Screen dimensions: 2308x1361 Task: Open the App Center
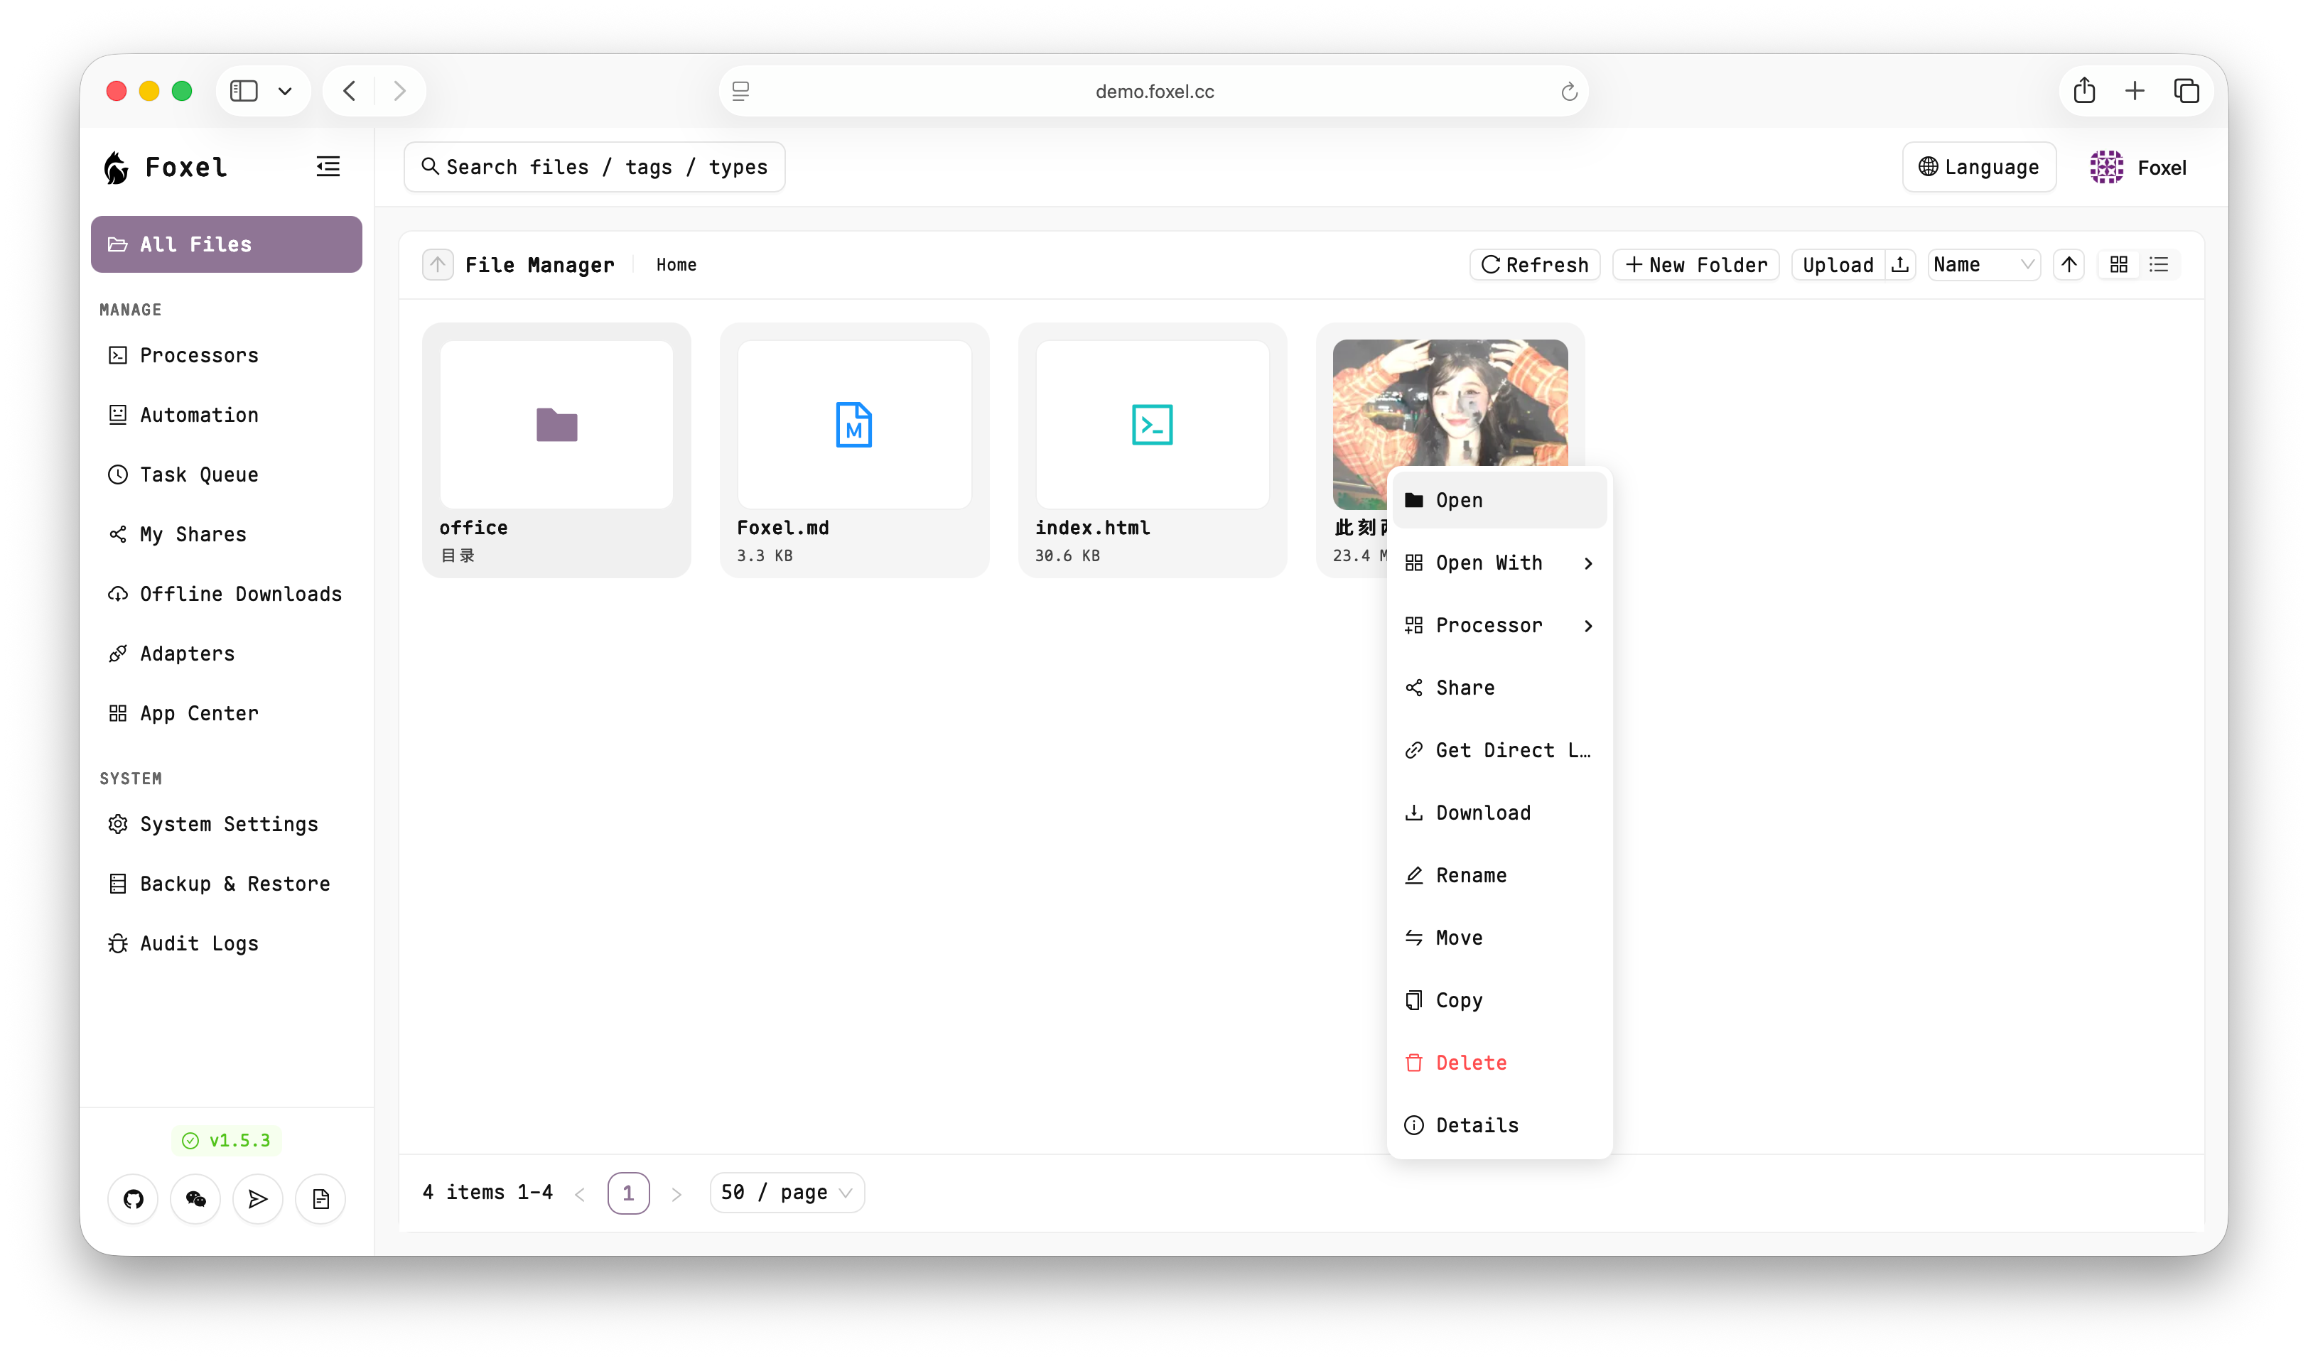(x=198, y=712)
